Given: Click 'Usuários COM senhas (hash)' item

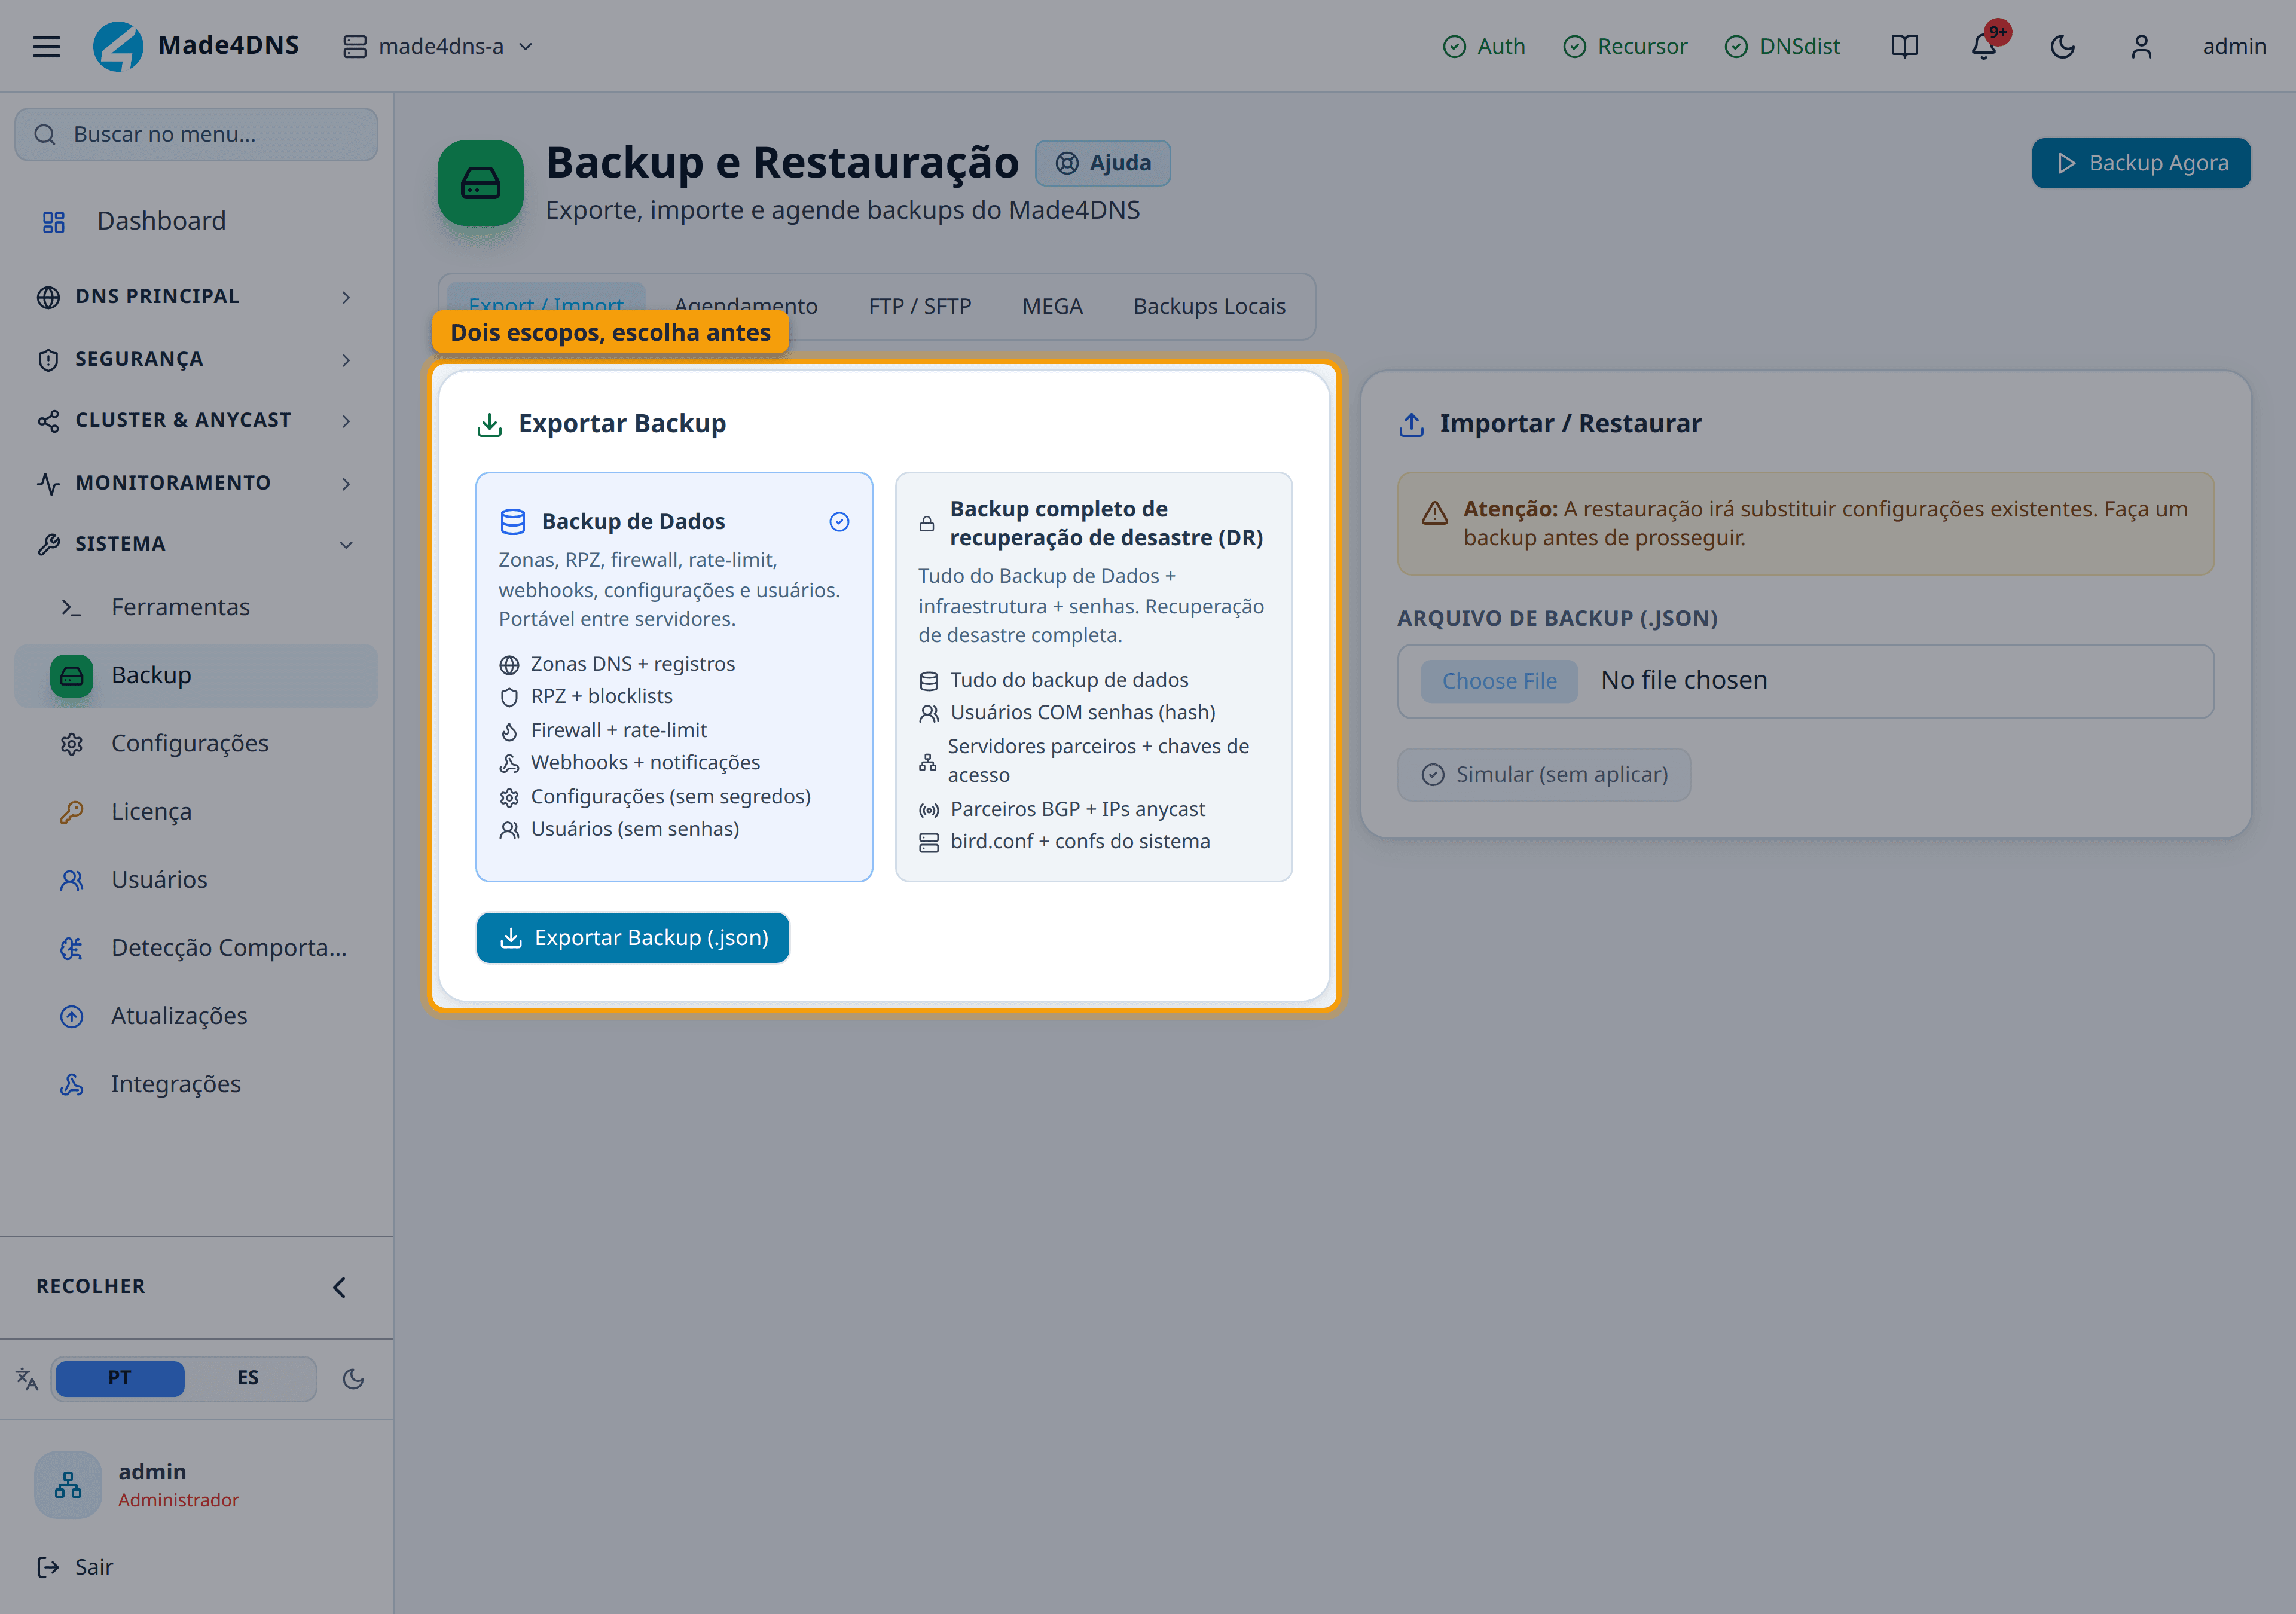Looking at the screenshot, I should [x=1067, y=713].
